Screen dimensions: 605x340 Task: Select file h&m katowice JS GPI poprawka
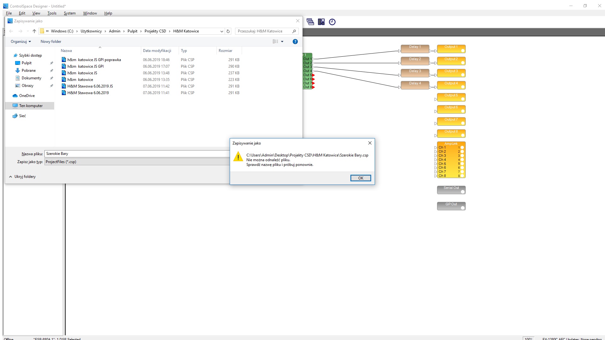(94, 60)
